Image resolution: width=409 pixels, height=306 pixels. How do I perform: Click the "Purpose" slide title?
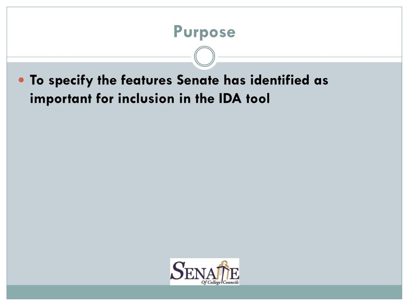coord(204,32)
